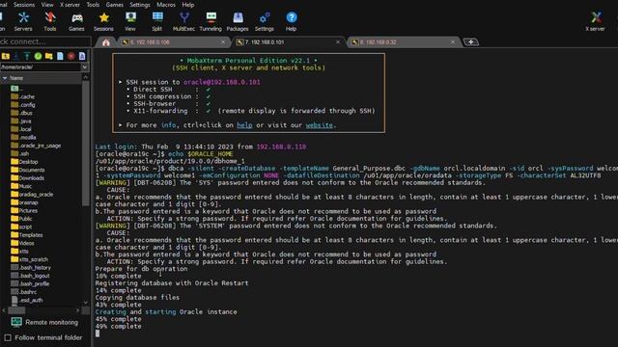The width and height of the screenshot is (618, 347).
Task: Open the Packages icon
Action: tap(238, 21)
